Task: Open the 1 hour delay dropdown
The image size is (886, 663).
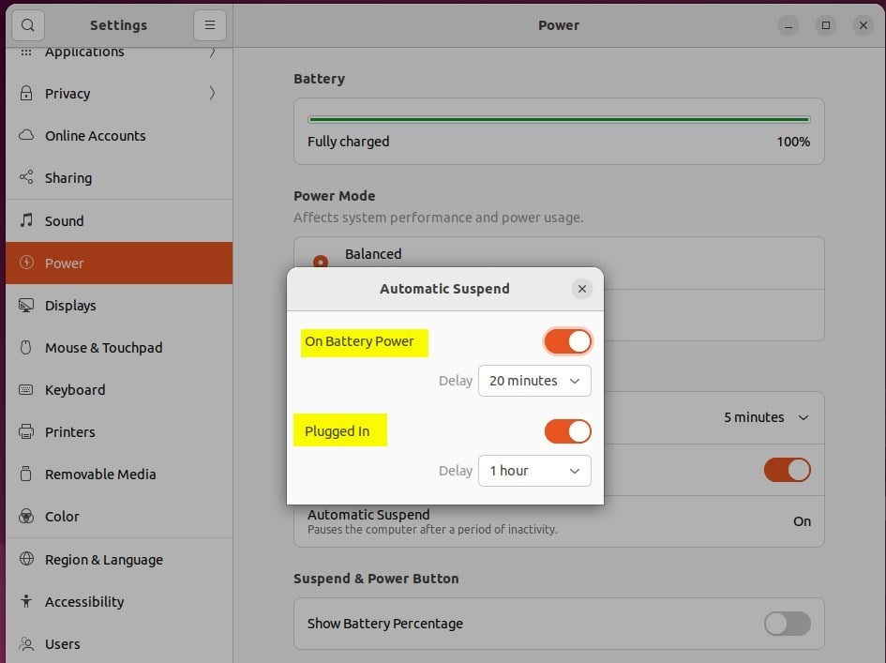Action: tap(534, 471)
